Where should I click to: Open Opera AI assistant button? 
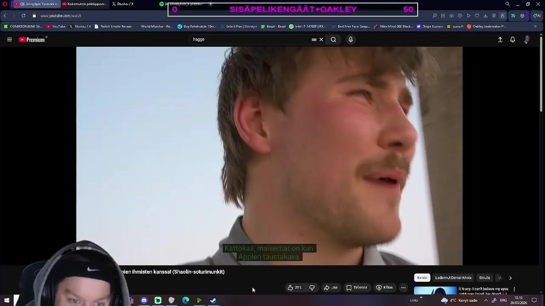(x=536, y=16)
